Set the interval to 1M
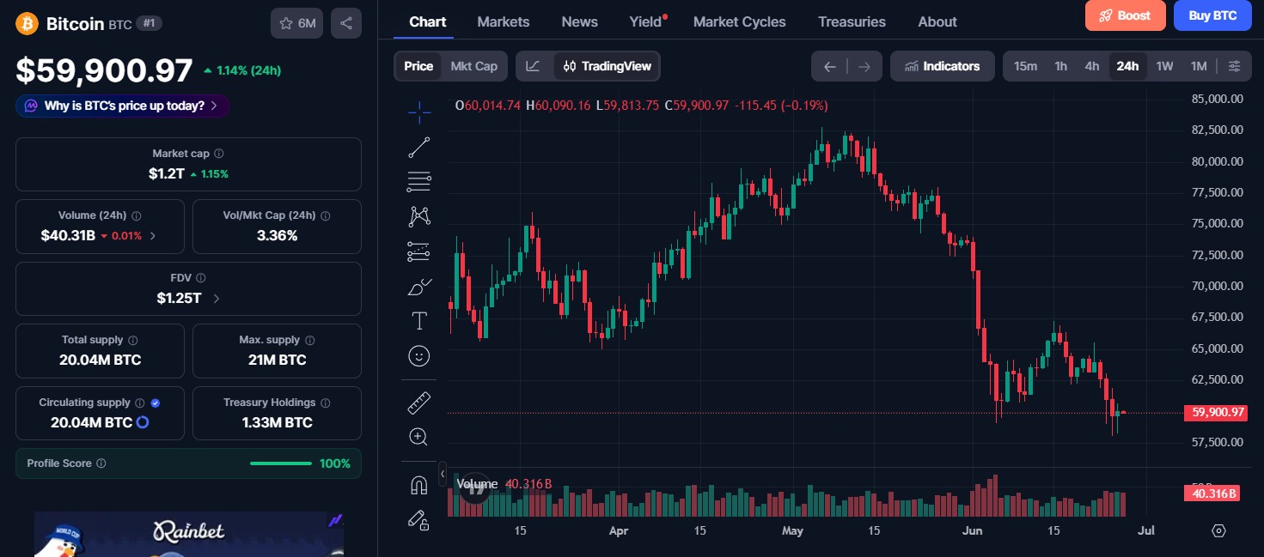 click(x=1199, y=66)
